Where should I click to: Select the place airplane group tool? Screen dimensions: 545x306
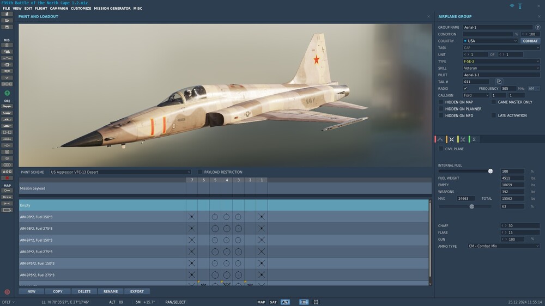click(7, 106)
